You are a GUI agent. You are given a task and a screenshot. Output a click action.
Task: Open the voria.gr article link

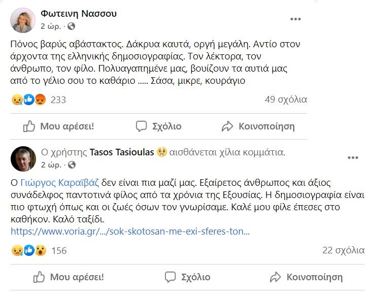coord(130,231)
